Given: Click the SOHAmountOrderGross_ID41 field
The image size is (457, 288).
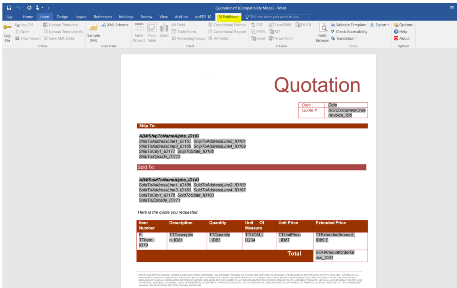Looking at the screenshot, I should click(x=335, y=255).
